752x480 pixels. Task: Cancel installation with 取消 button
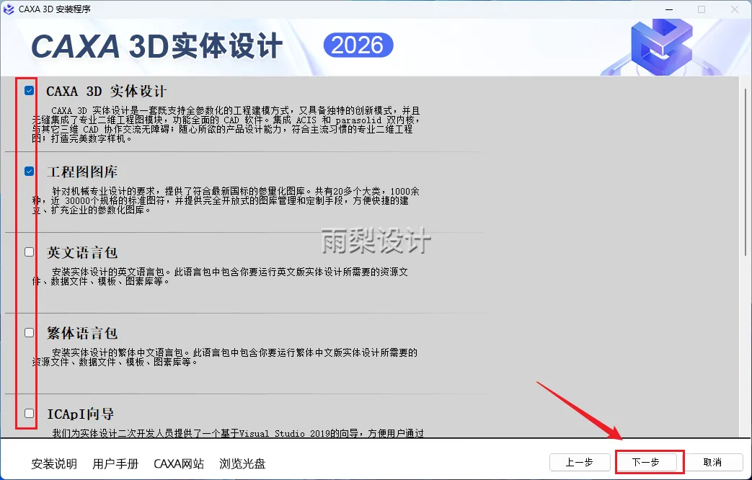(x=712, y=462)
